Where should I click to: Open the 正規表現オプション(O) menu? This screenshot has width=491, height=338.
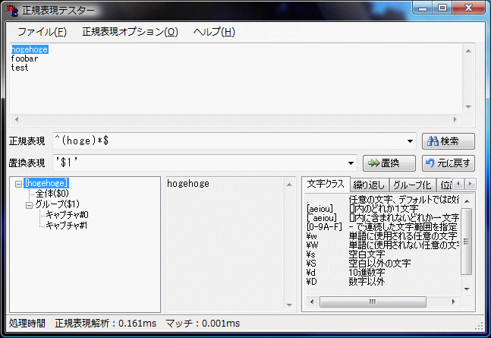(x=130, y=32)
